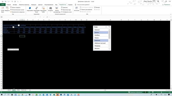172x96 pixels.
Task: Switch to the Разметка страницы tab
Action: 24,5
